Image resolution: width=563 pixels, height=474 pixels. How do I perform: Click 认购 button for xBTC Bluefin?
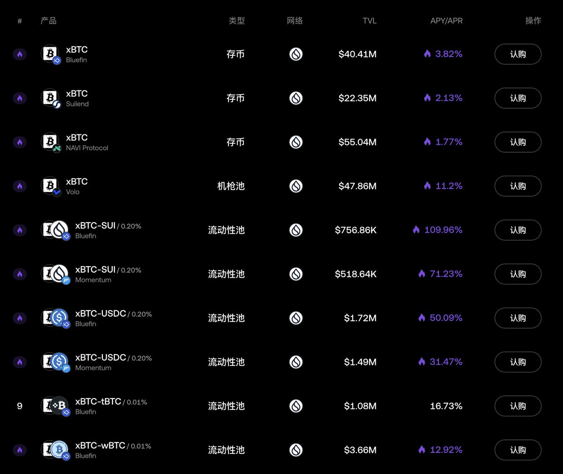point(517,54)
